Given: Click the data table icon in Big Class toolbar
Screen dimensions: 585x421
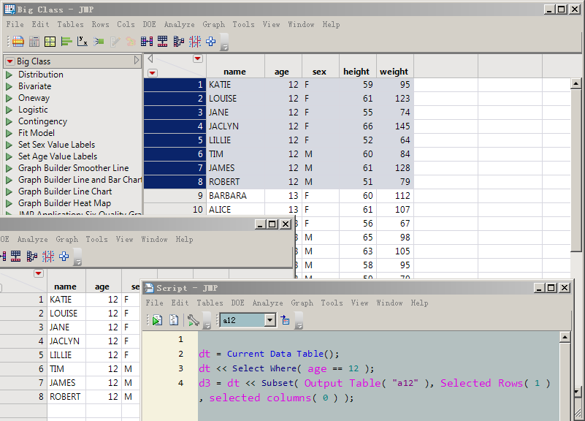Looking at the screenshot, I should coord(18,42).
